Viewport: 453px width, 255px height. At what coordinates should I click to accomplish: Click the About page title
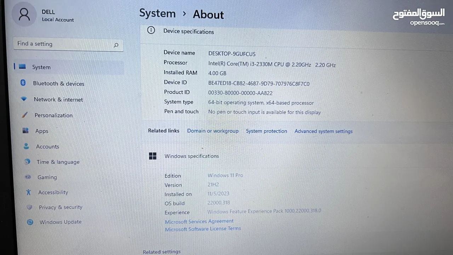[x=208, y=15]
